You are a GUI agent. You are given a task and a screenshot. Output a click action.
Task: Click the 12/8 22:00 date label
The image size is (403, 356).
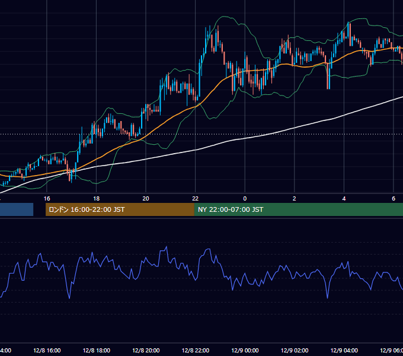(196, 351)
